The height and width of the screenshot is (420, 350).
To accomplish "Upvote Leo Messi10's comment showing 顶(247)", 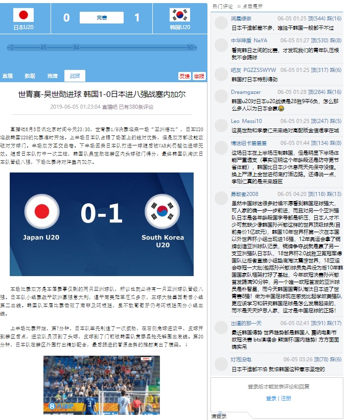I will point(319,121).
